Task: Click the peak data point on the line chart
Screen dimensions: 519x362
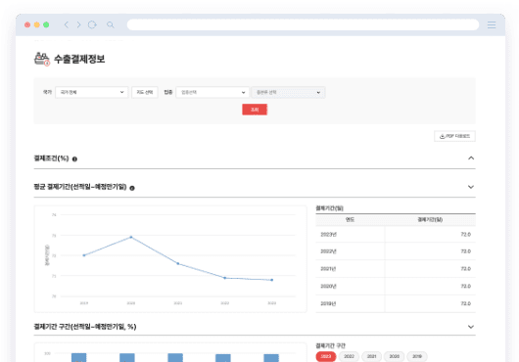Action: pos(131,237)
